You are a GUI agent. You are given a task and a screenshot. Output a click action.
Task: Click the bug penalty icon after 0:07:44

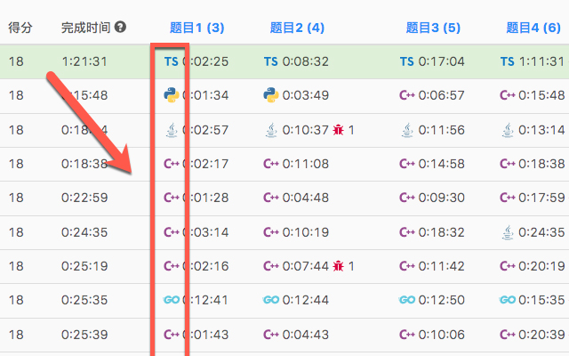pos(338,266)
